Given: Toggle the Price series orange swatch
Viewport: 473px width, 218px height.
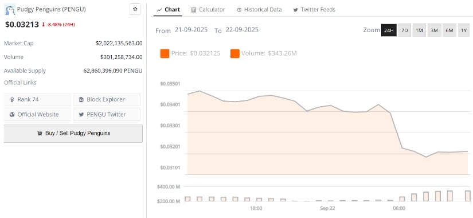Looking at the screenshot, I should (165, 53).
